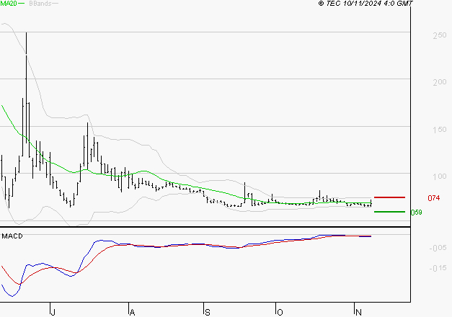Image resolution: width=452 pixels, height=317 pixels.
Task: Select the BBands legend label
Action: 40,4
